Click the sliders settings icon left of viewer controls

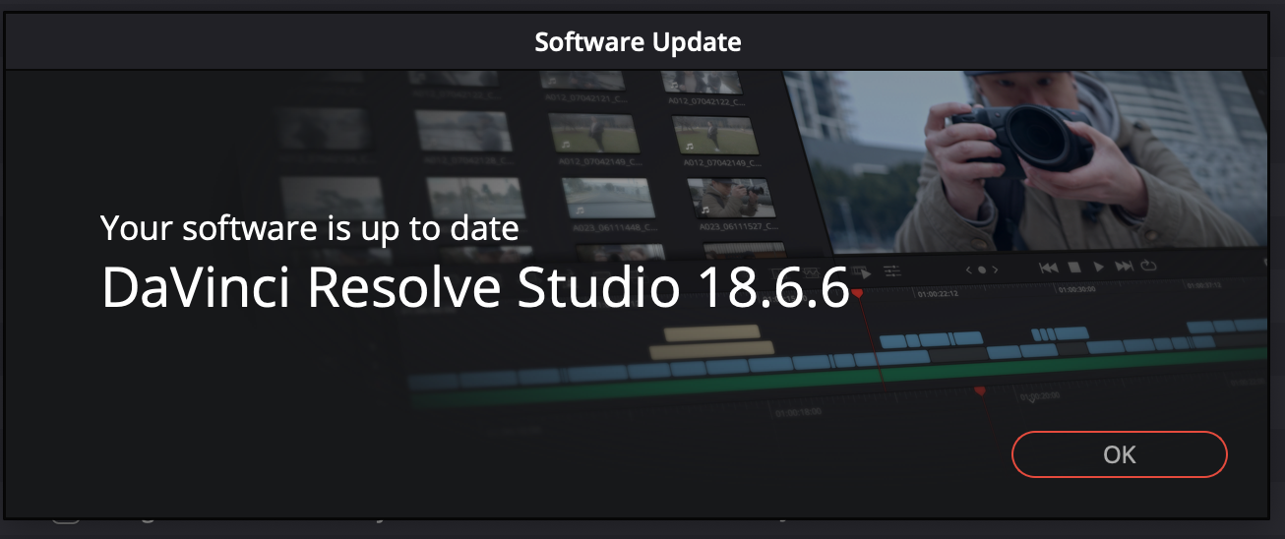[891, 270]
